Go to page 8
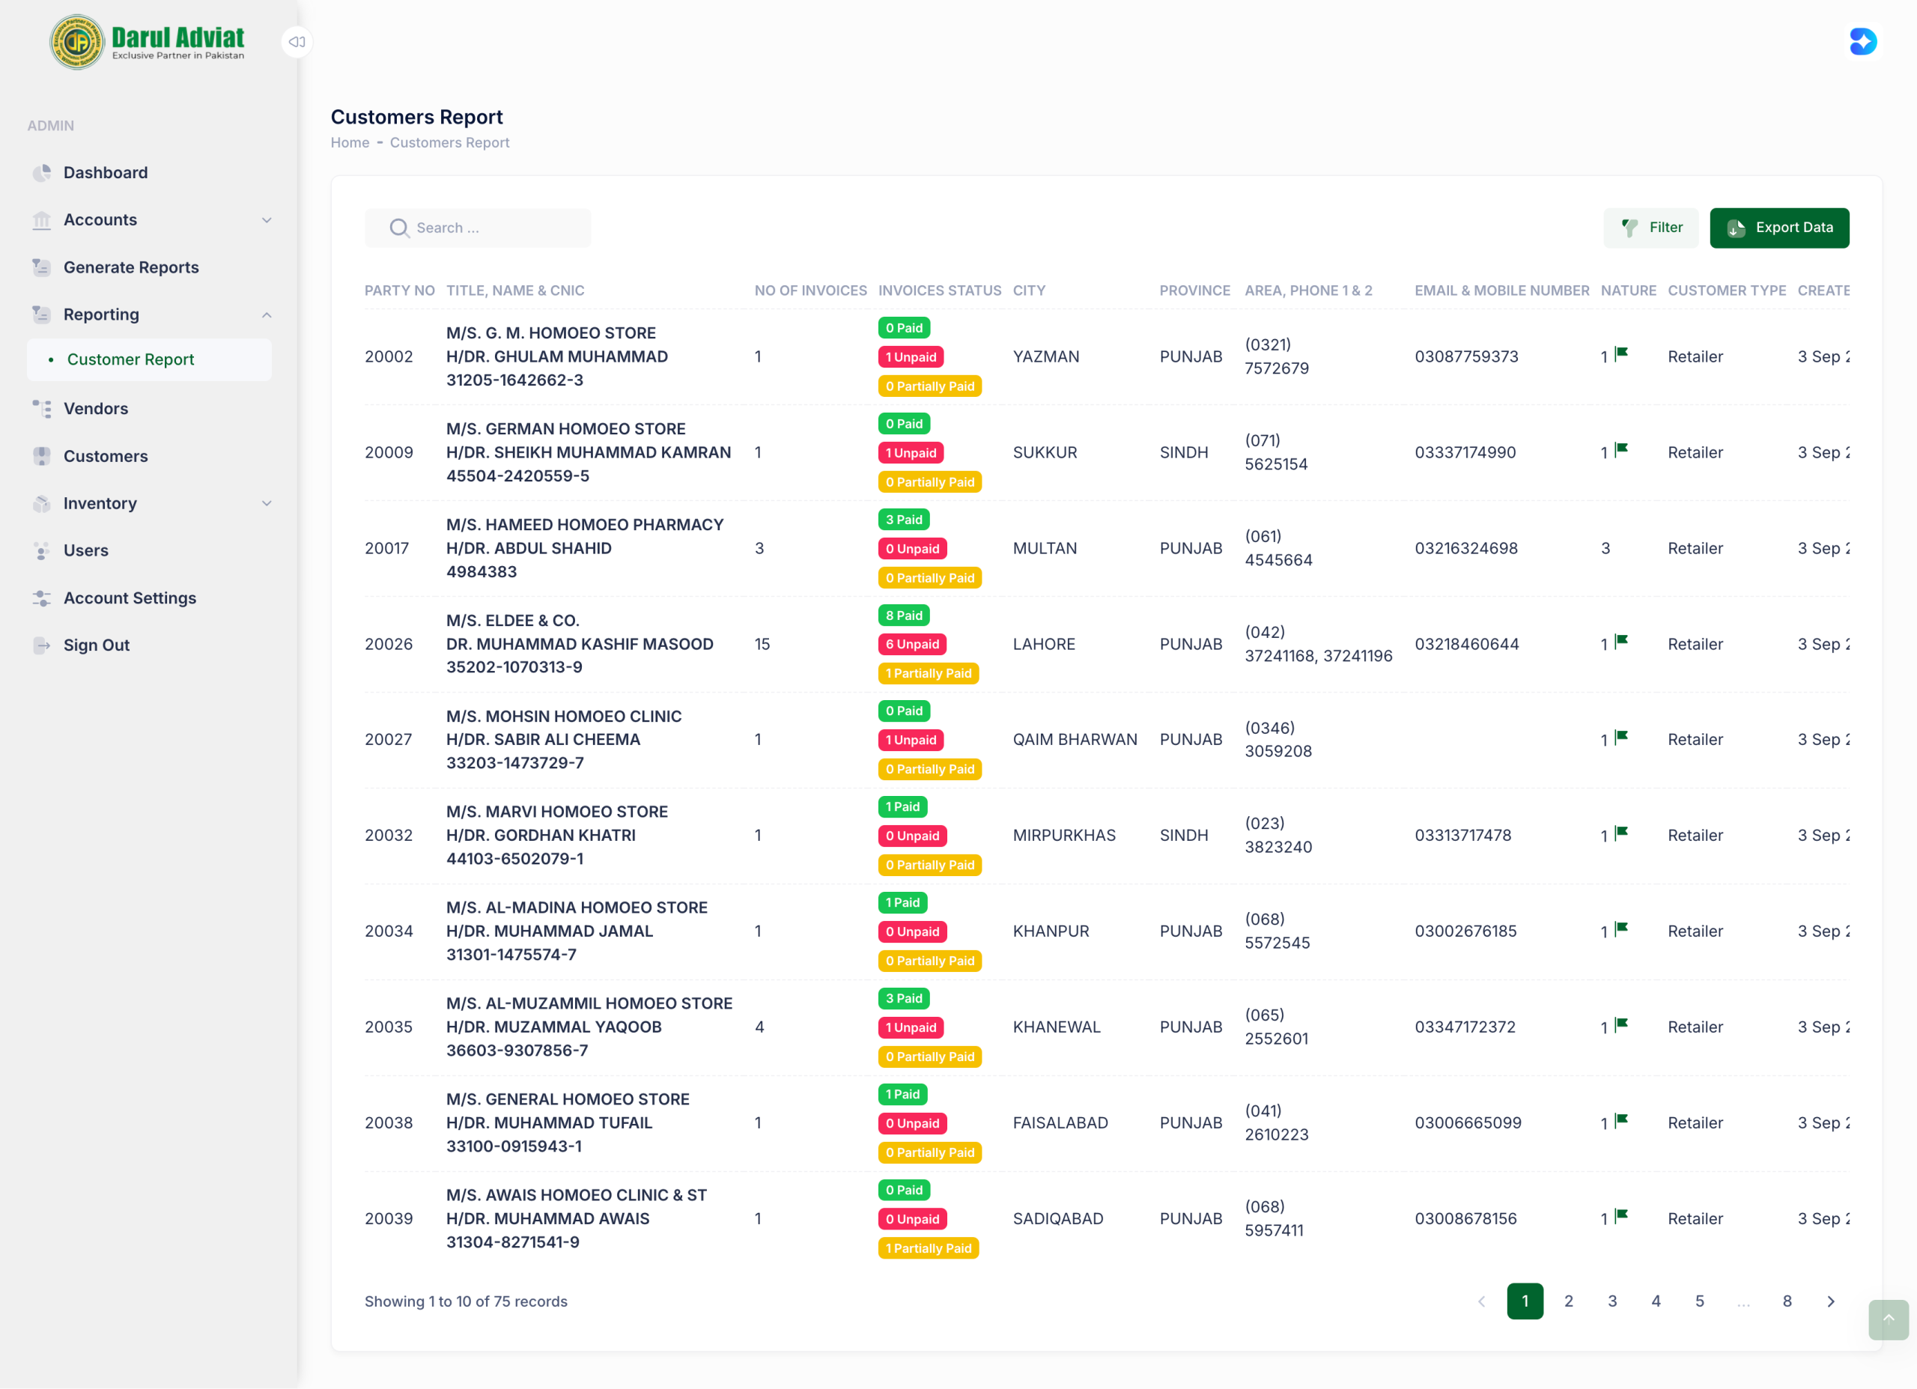This screenshot has width=1917, height=1389. [1786, 1301]
